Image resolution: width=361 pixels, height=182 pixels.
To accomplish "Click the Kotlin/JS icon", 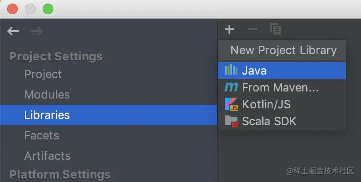I will (x=231, y=104).
